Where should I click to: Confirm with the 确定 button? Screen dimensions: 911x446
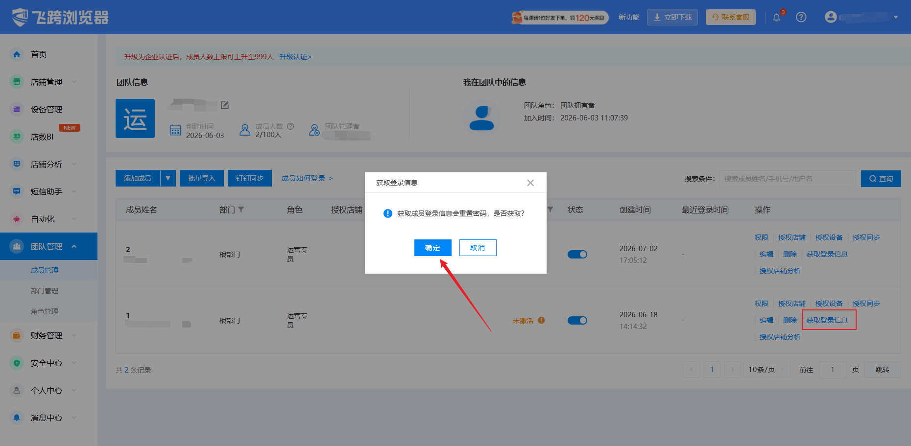coord(432,248)
